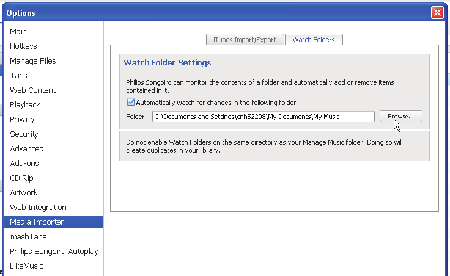Image resolution: width=450 pixels, height=276 pixels.
Task: Open Security settings
Action: [x=24, y=134]
